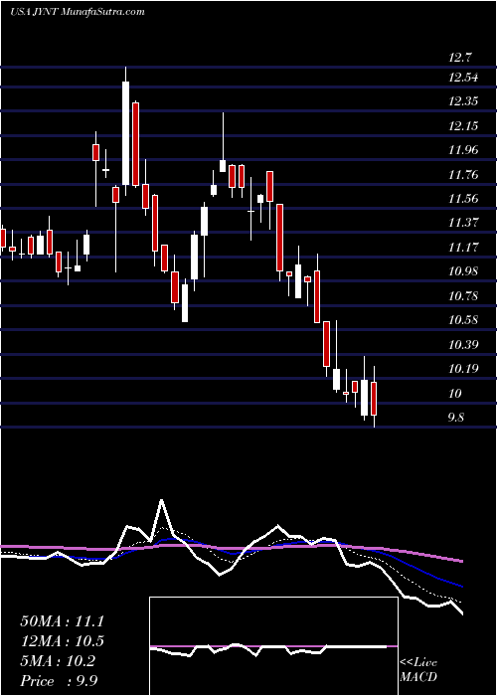Click the 11.76 price level label

pos(463,174)
